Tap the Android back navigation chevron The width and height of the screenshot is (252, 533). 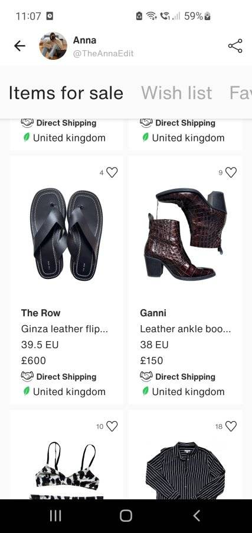(x=197, y=516)
